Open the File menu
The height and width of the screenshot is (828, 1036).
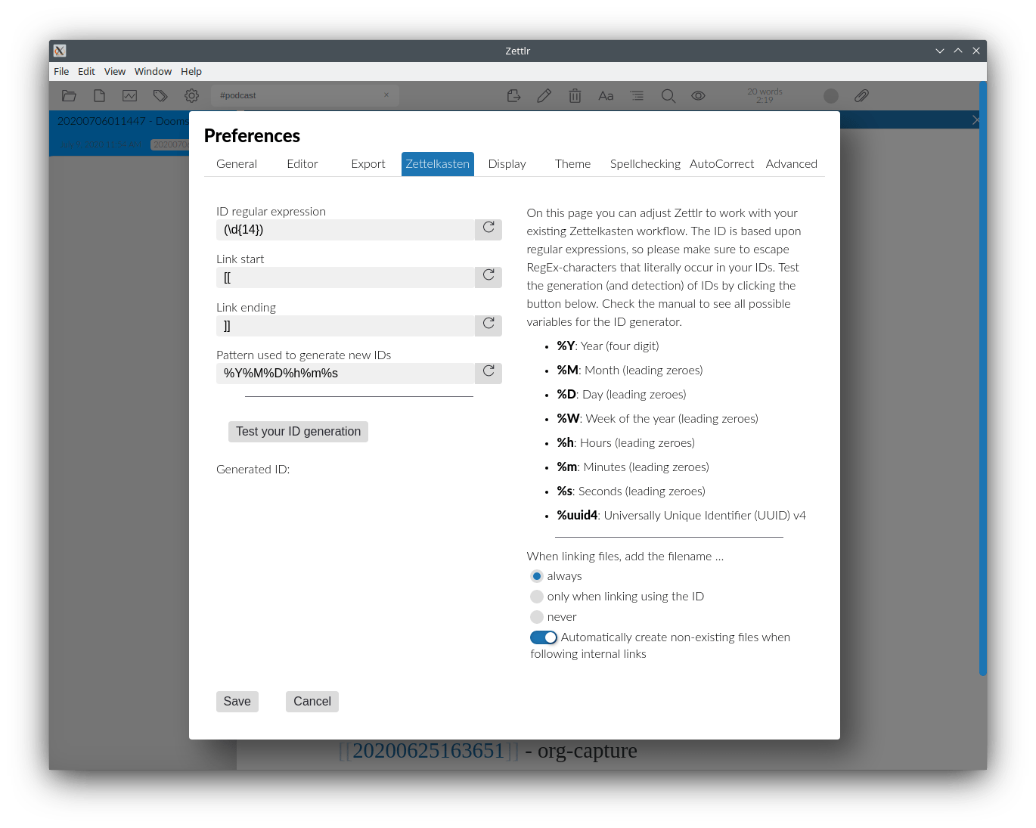point(61,72)
